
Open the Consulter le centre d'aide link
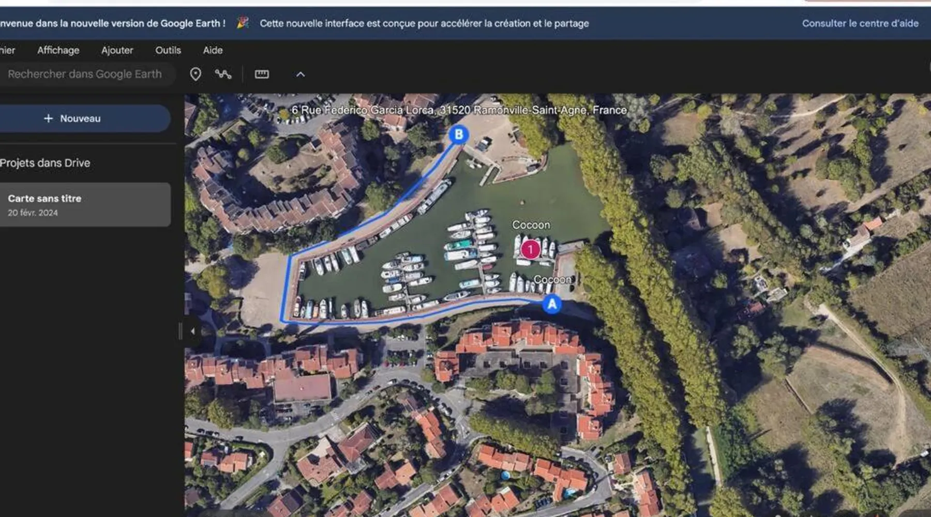tap(860, 23)
